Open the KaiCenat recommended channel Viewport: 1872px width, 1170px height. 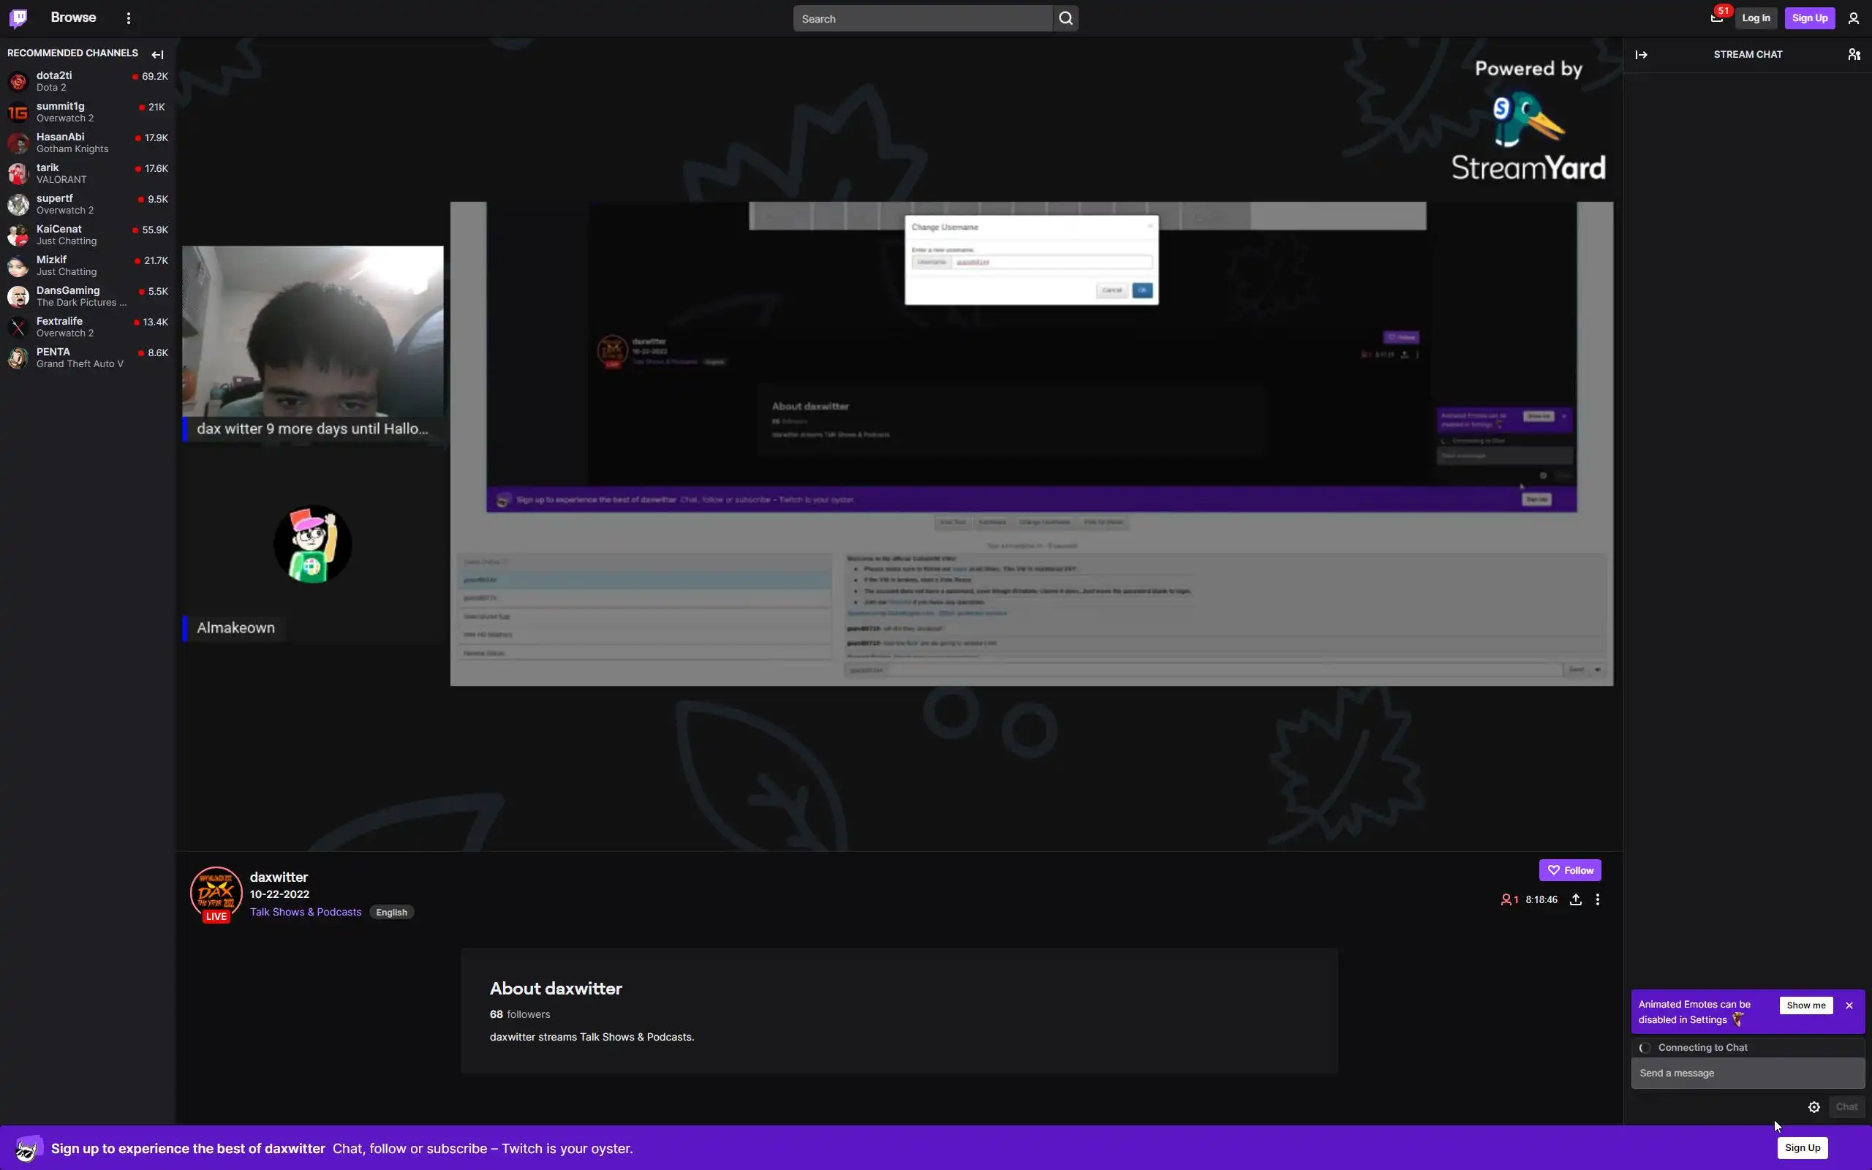pyautogui.click(x=58, y=229)
